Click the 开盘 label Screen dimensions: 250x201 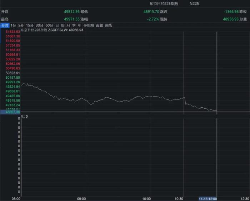tap(5, 11)
